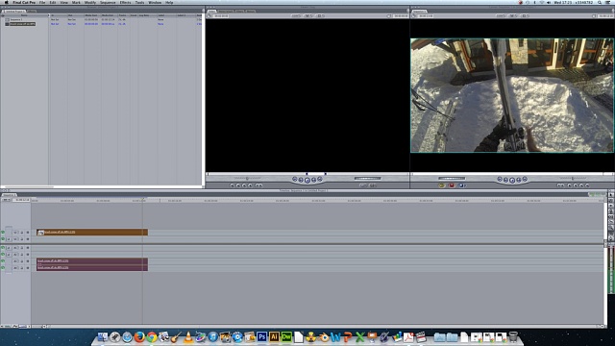Click Play Around Current Frame in the Canvas
This screenshot has width=615, height=346.
pyautogui.click(x=519, y=180)
